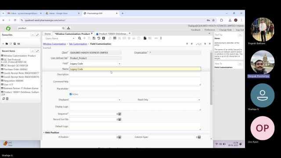Click the Report document toolbar icon
The width and height of the screenshot is (281, 158).
(x=145, y=38)
